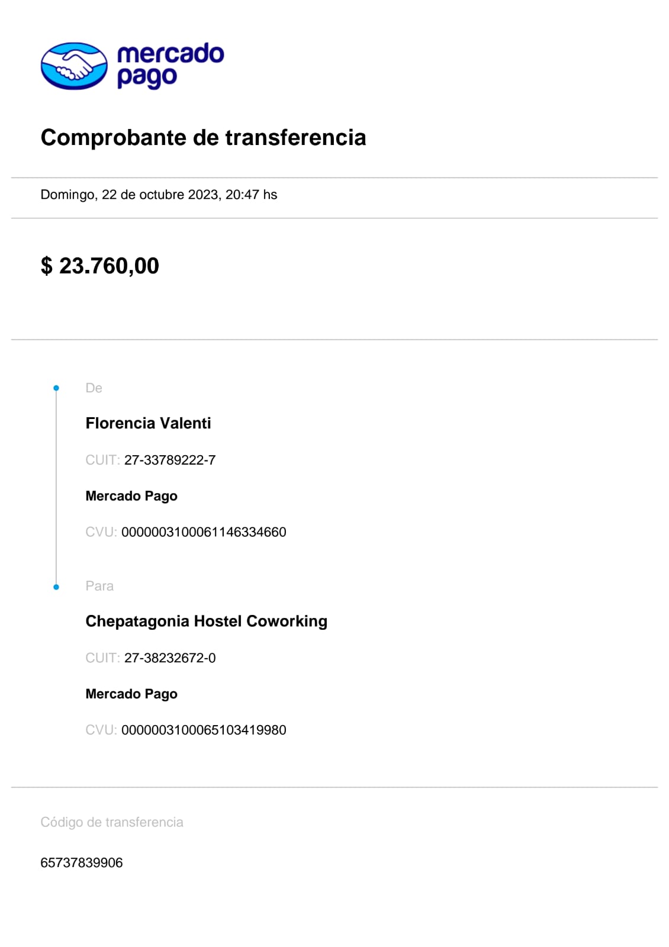The image size is (669, 947).
Task: Select sender name Florencia Valenti
Action: [x=148, y=423]
